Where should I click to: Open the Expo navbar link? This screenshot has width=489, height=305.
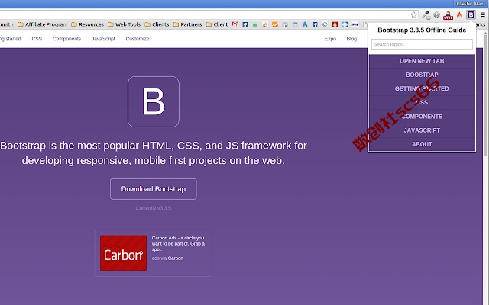(x=330, y=39)
